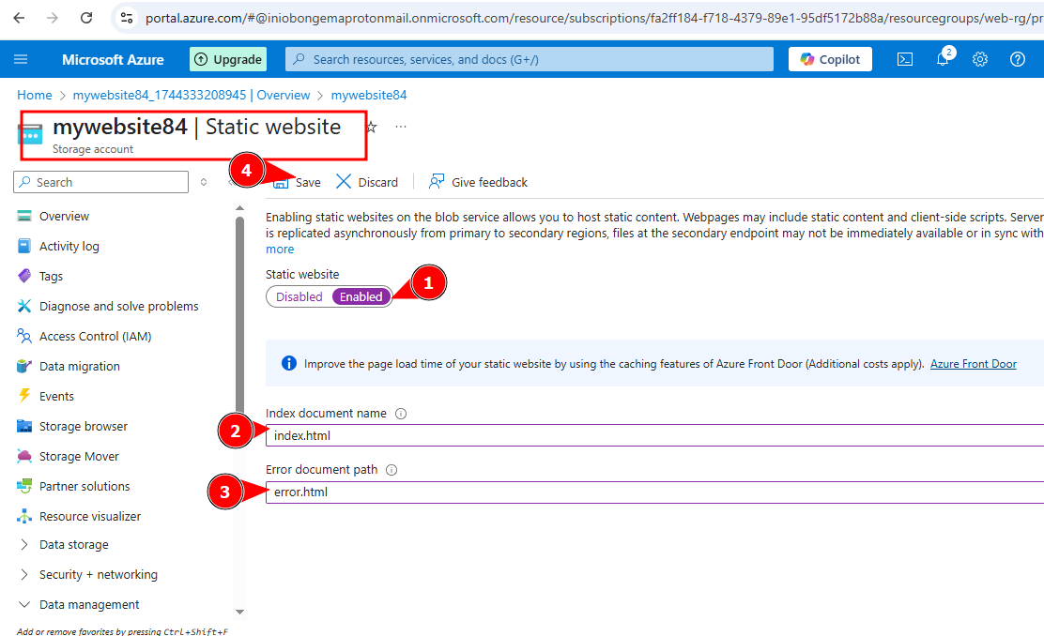The image size is (1044, 636).
Task: Open Access Control (IAM) menu item
Action: point(95,336)
